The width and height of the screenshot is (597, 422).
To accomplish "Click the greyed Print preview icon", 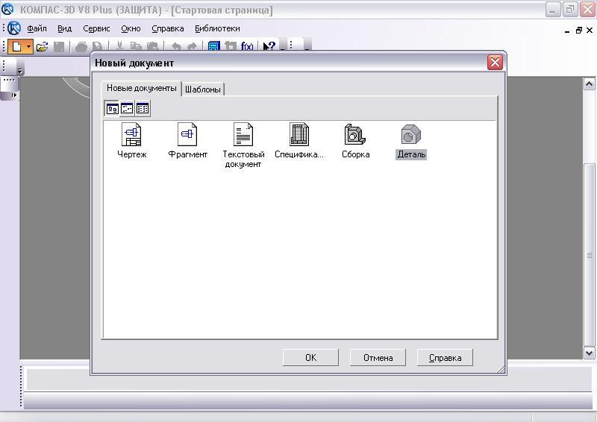I will (x=98, y=47).
